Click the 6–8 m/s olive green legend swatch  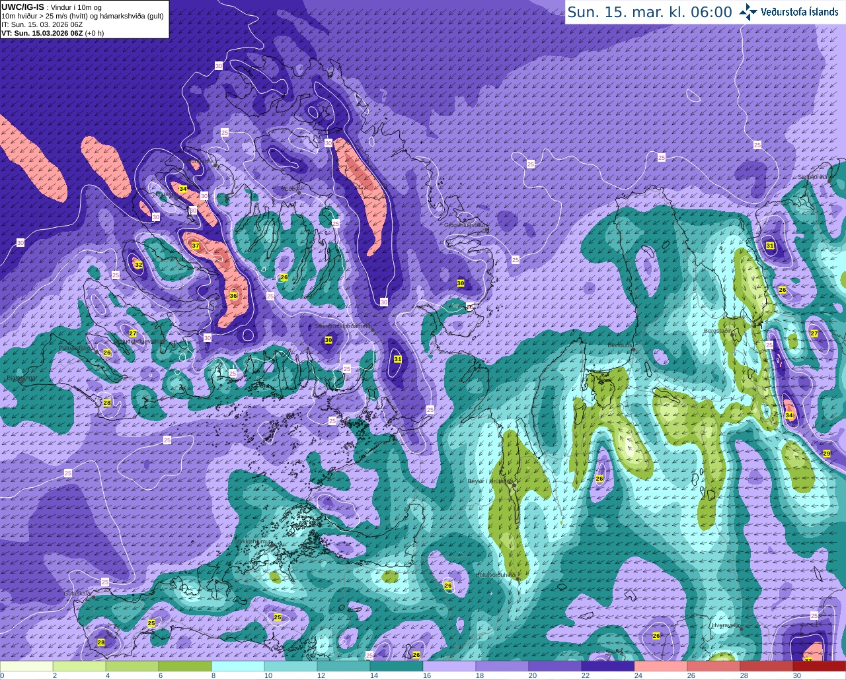tap(185, 666)
